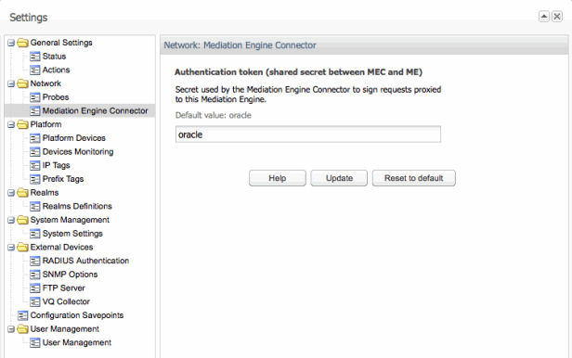Collapse the External Devices tree node
572x358 pixels.
tap(11, 248)
